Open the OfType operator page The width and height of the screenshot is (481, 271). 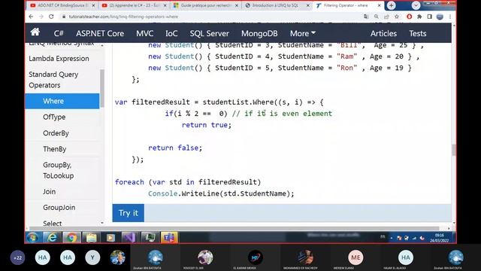tap(54, 117)
